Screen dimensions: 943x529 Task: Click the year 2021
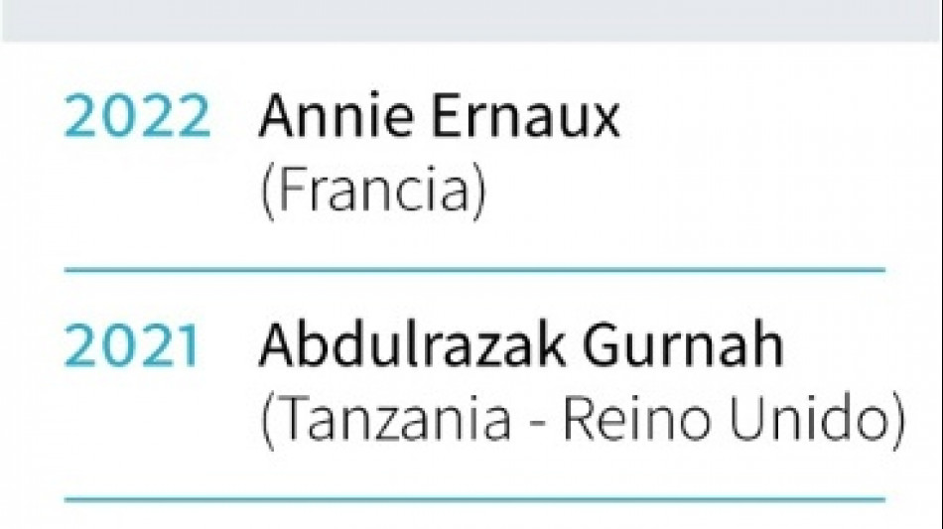[132, 347]
